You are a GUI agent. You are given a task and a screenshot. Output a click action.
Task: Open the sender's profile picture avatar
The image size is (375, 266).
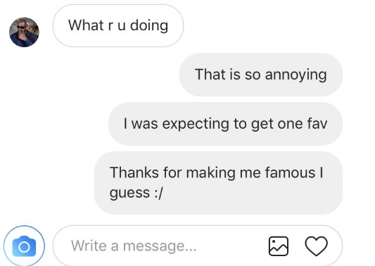click(24, 32)
